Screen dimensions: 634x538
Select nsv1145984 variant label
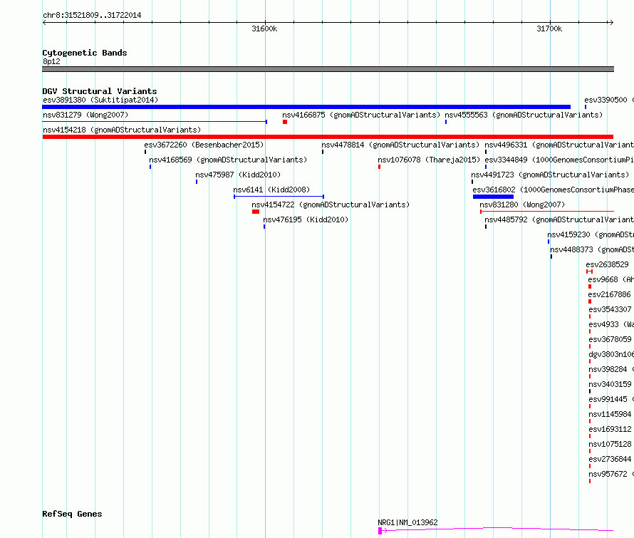point(610,414)
